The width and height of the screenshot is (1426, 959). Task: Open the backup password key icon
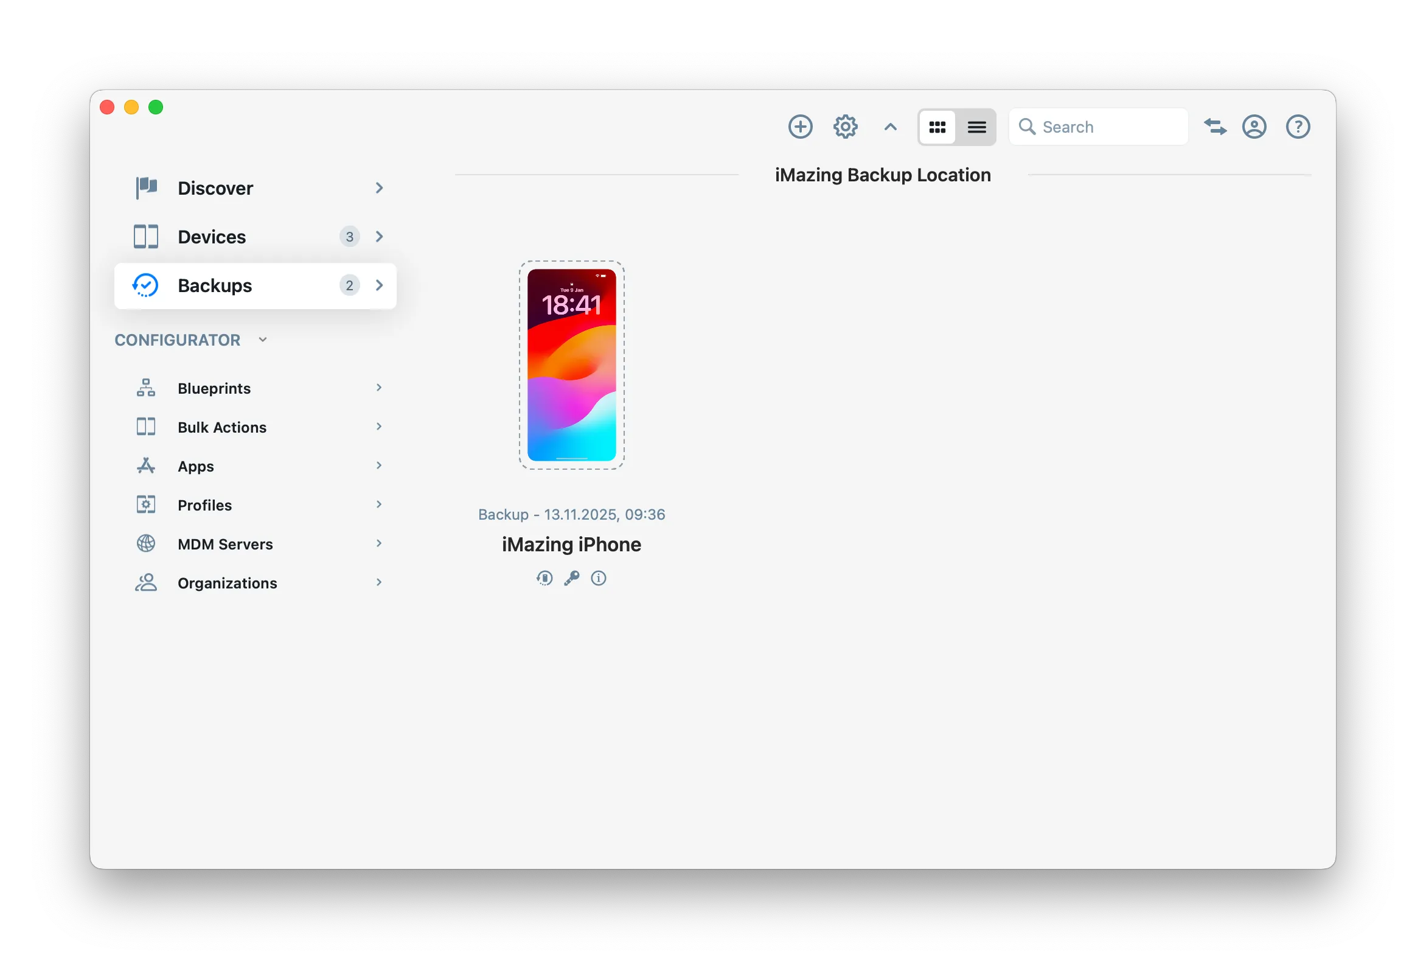point(571,578)
